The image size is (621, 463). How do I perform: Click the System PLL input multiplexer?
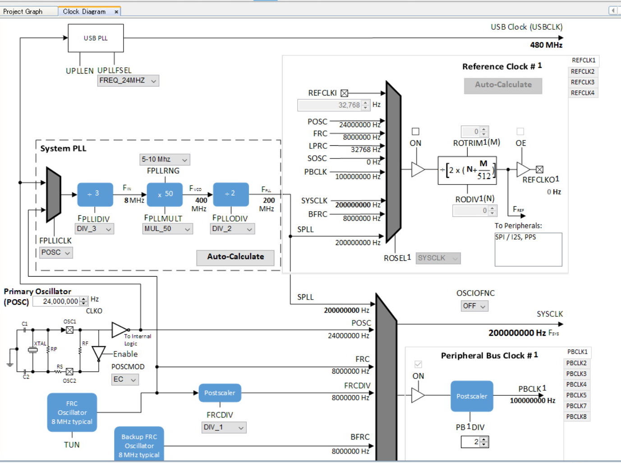54,194
